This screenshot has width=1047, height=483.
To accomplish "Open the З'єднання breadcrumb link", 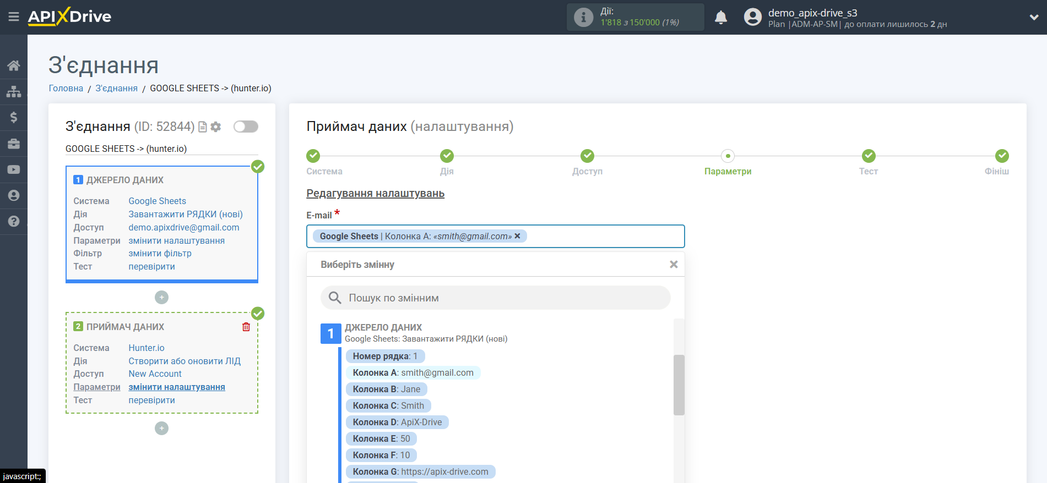I will pos(117,88).
